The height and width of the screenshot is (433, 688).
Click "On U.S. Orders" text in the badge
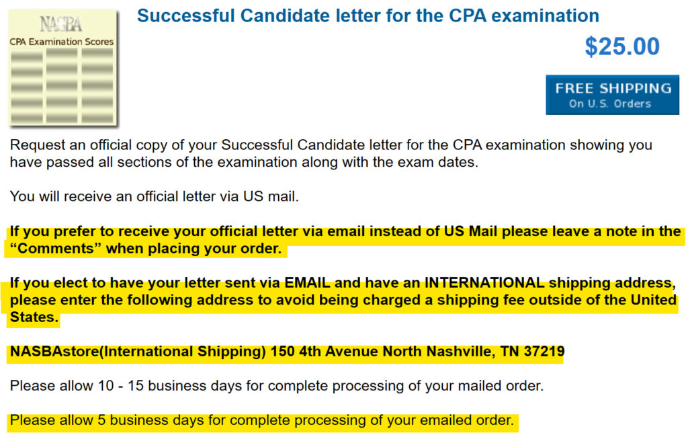pos(609,104)
